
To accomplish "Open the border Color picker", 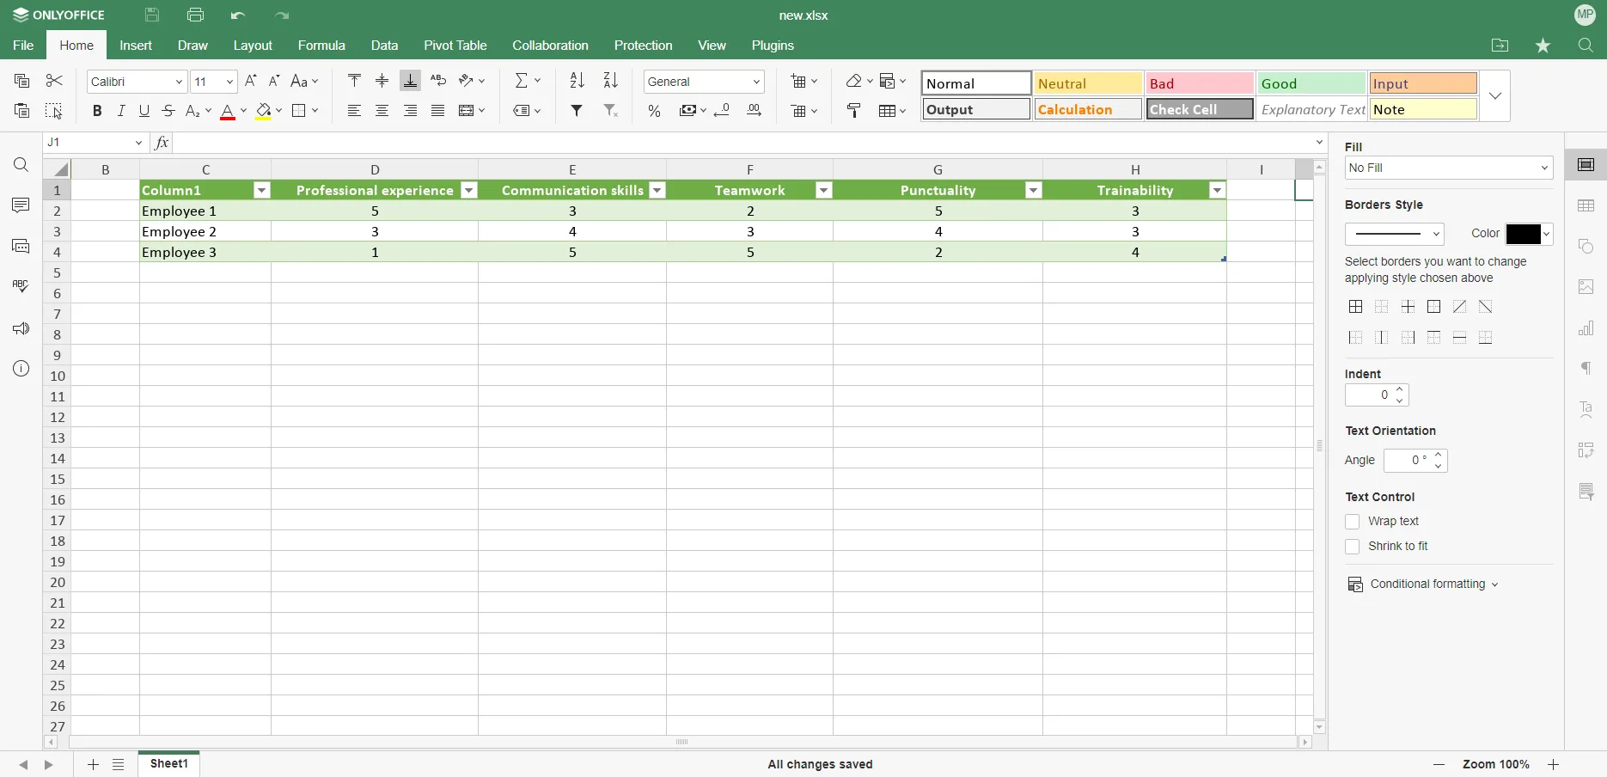I will click(x=1529, y=234).
